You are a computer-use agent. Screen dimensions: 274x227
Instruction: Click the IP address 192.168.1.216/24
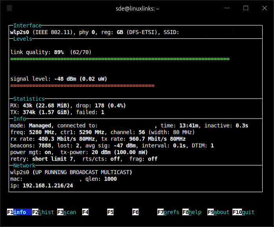click(48, 186)
